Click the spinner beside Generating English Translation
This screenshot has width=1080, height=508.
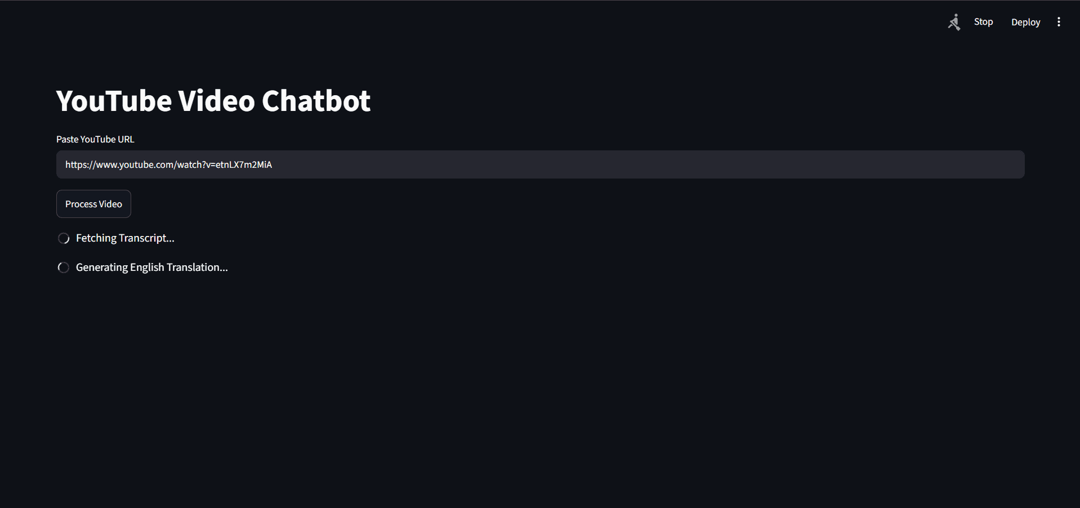coord(64,268)
